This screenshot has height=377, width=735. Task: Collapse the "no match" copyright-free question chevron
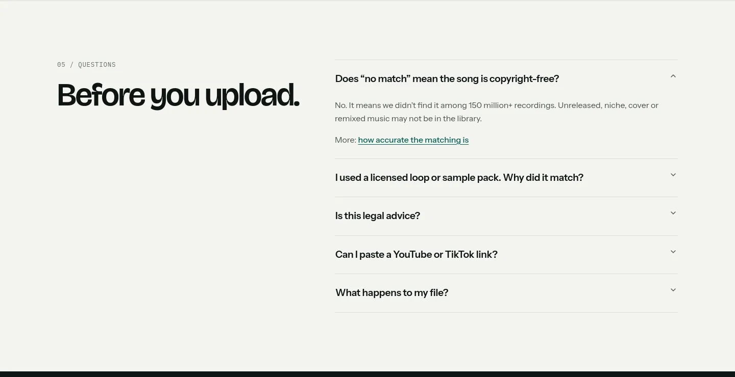pos(673,76)
